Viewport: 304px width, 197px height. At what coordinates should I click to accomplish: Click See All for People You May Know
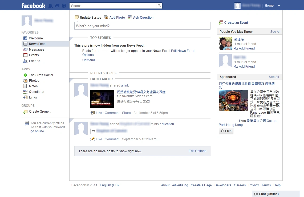click(x=275, y=32)
